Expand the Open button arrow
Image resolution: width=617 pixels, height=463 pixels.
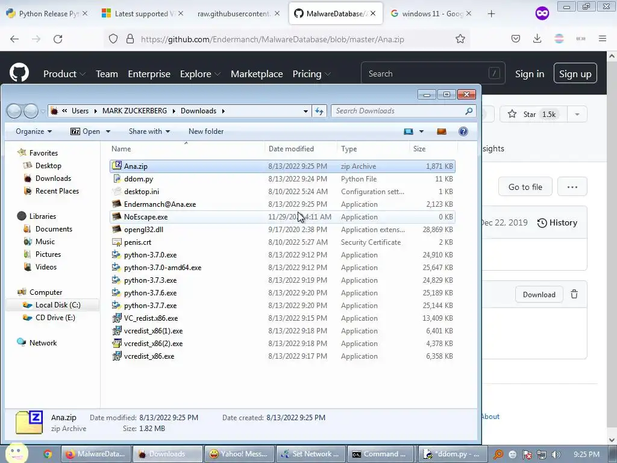(x=108, y=131)
